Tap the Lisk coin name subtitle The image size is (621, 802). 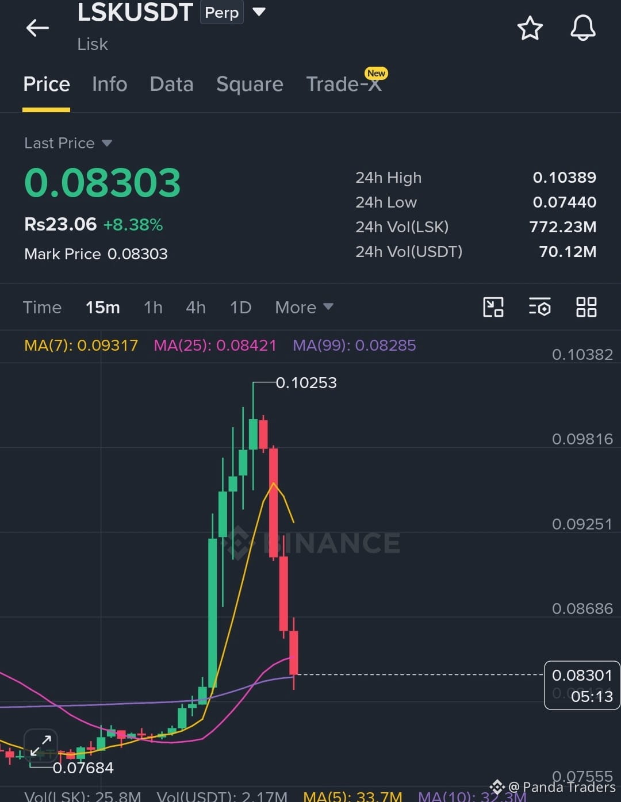93,44
